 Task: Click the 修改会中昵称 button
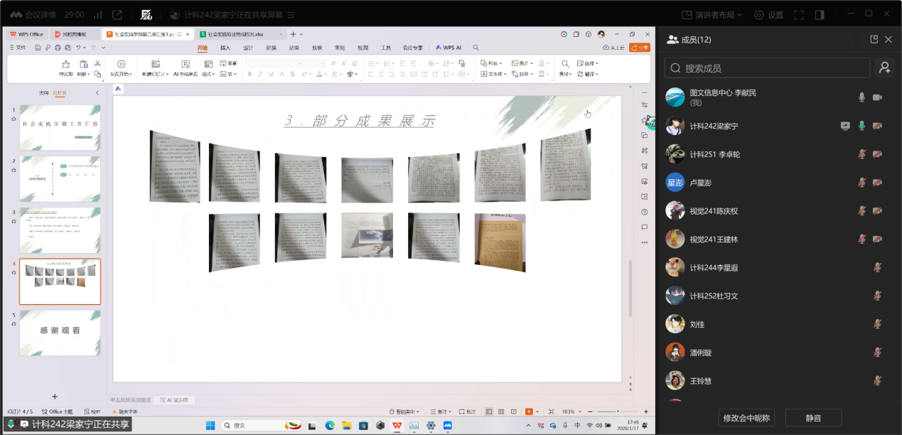click(x=746, y=417)
